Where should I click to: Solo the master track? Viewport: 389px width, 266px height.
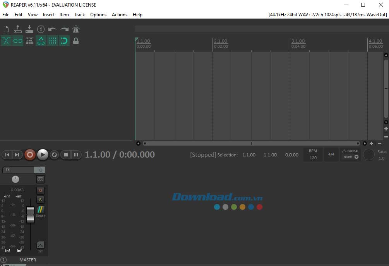(40, 200)
